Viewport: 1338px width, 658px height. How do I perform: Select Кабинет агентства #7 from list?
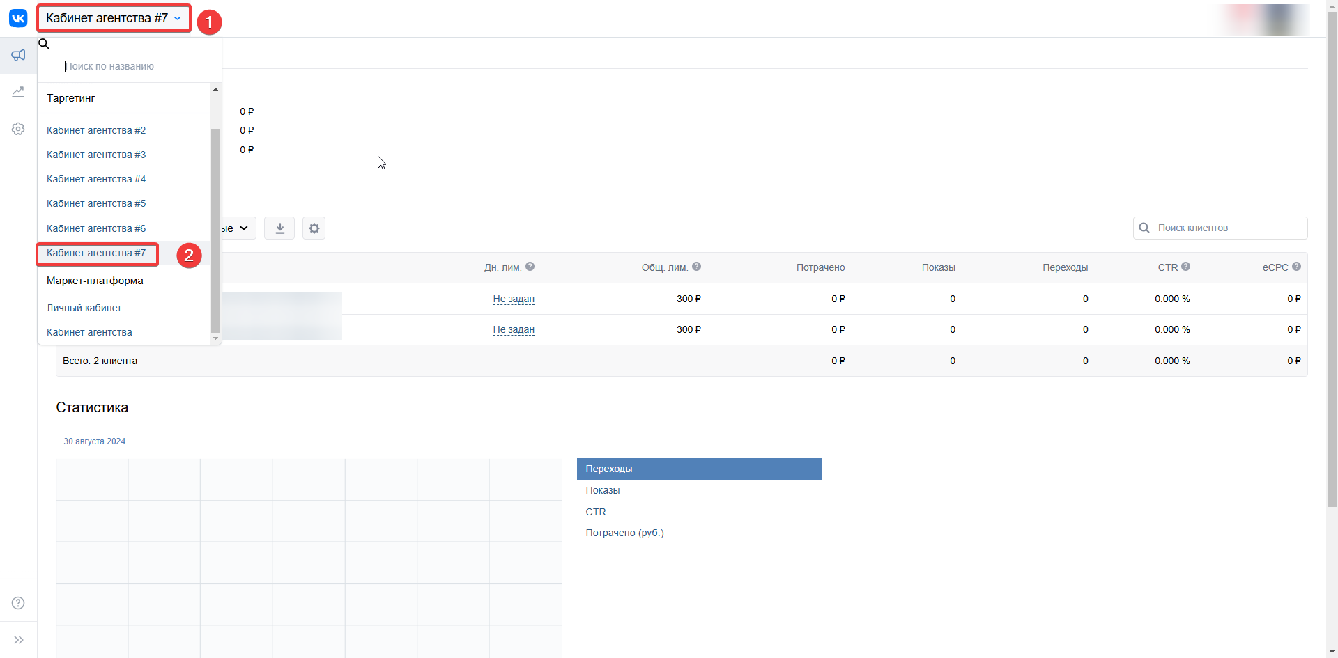96,253
